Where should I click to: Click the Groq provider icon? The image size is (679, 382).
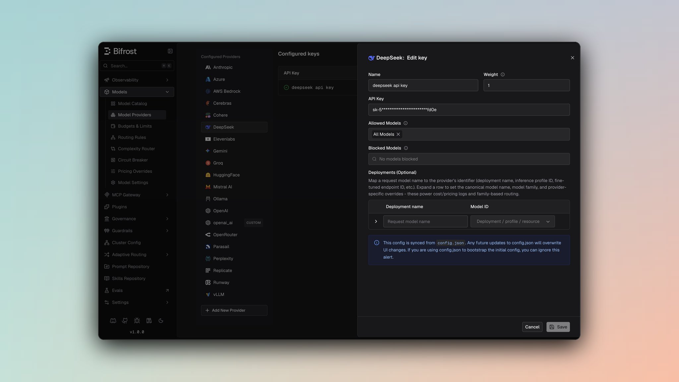[208, 163]
